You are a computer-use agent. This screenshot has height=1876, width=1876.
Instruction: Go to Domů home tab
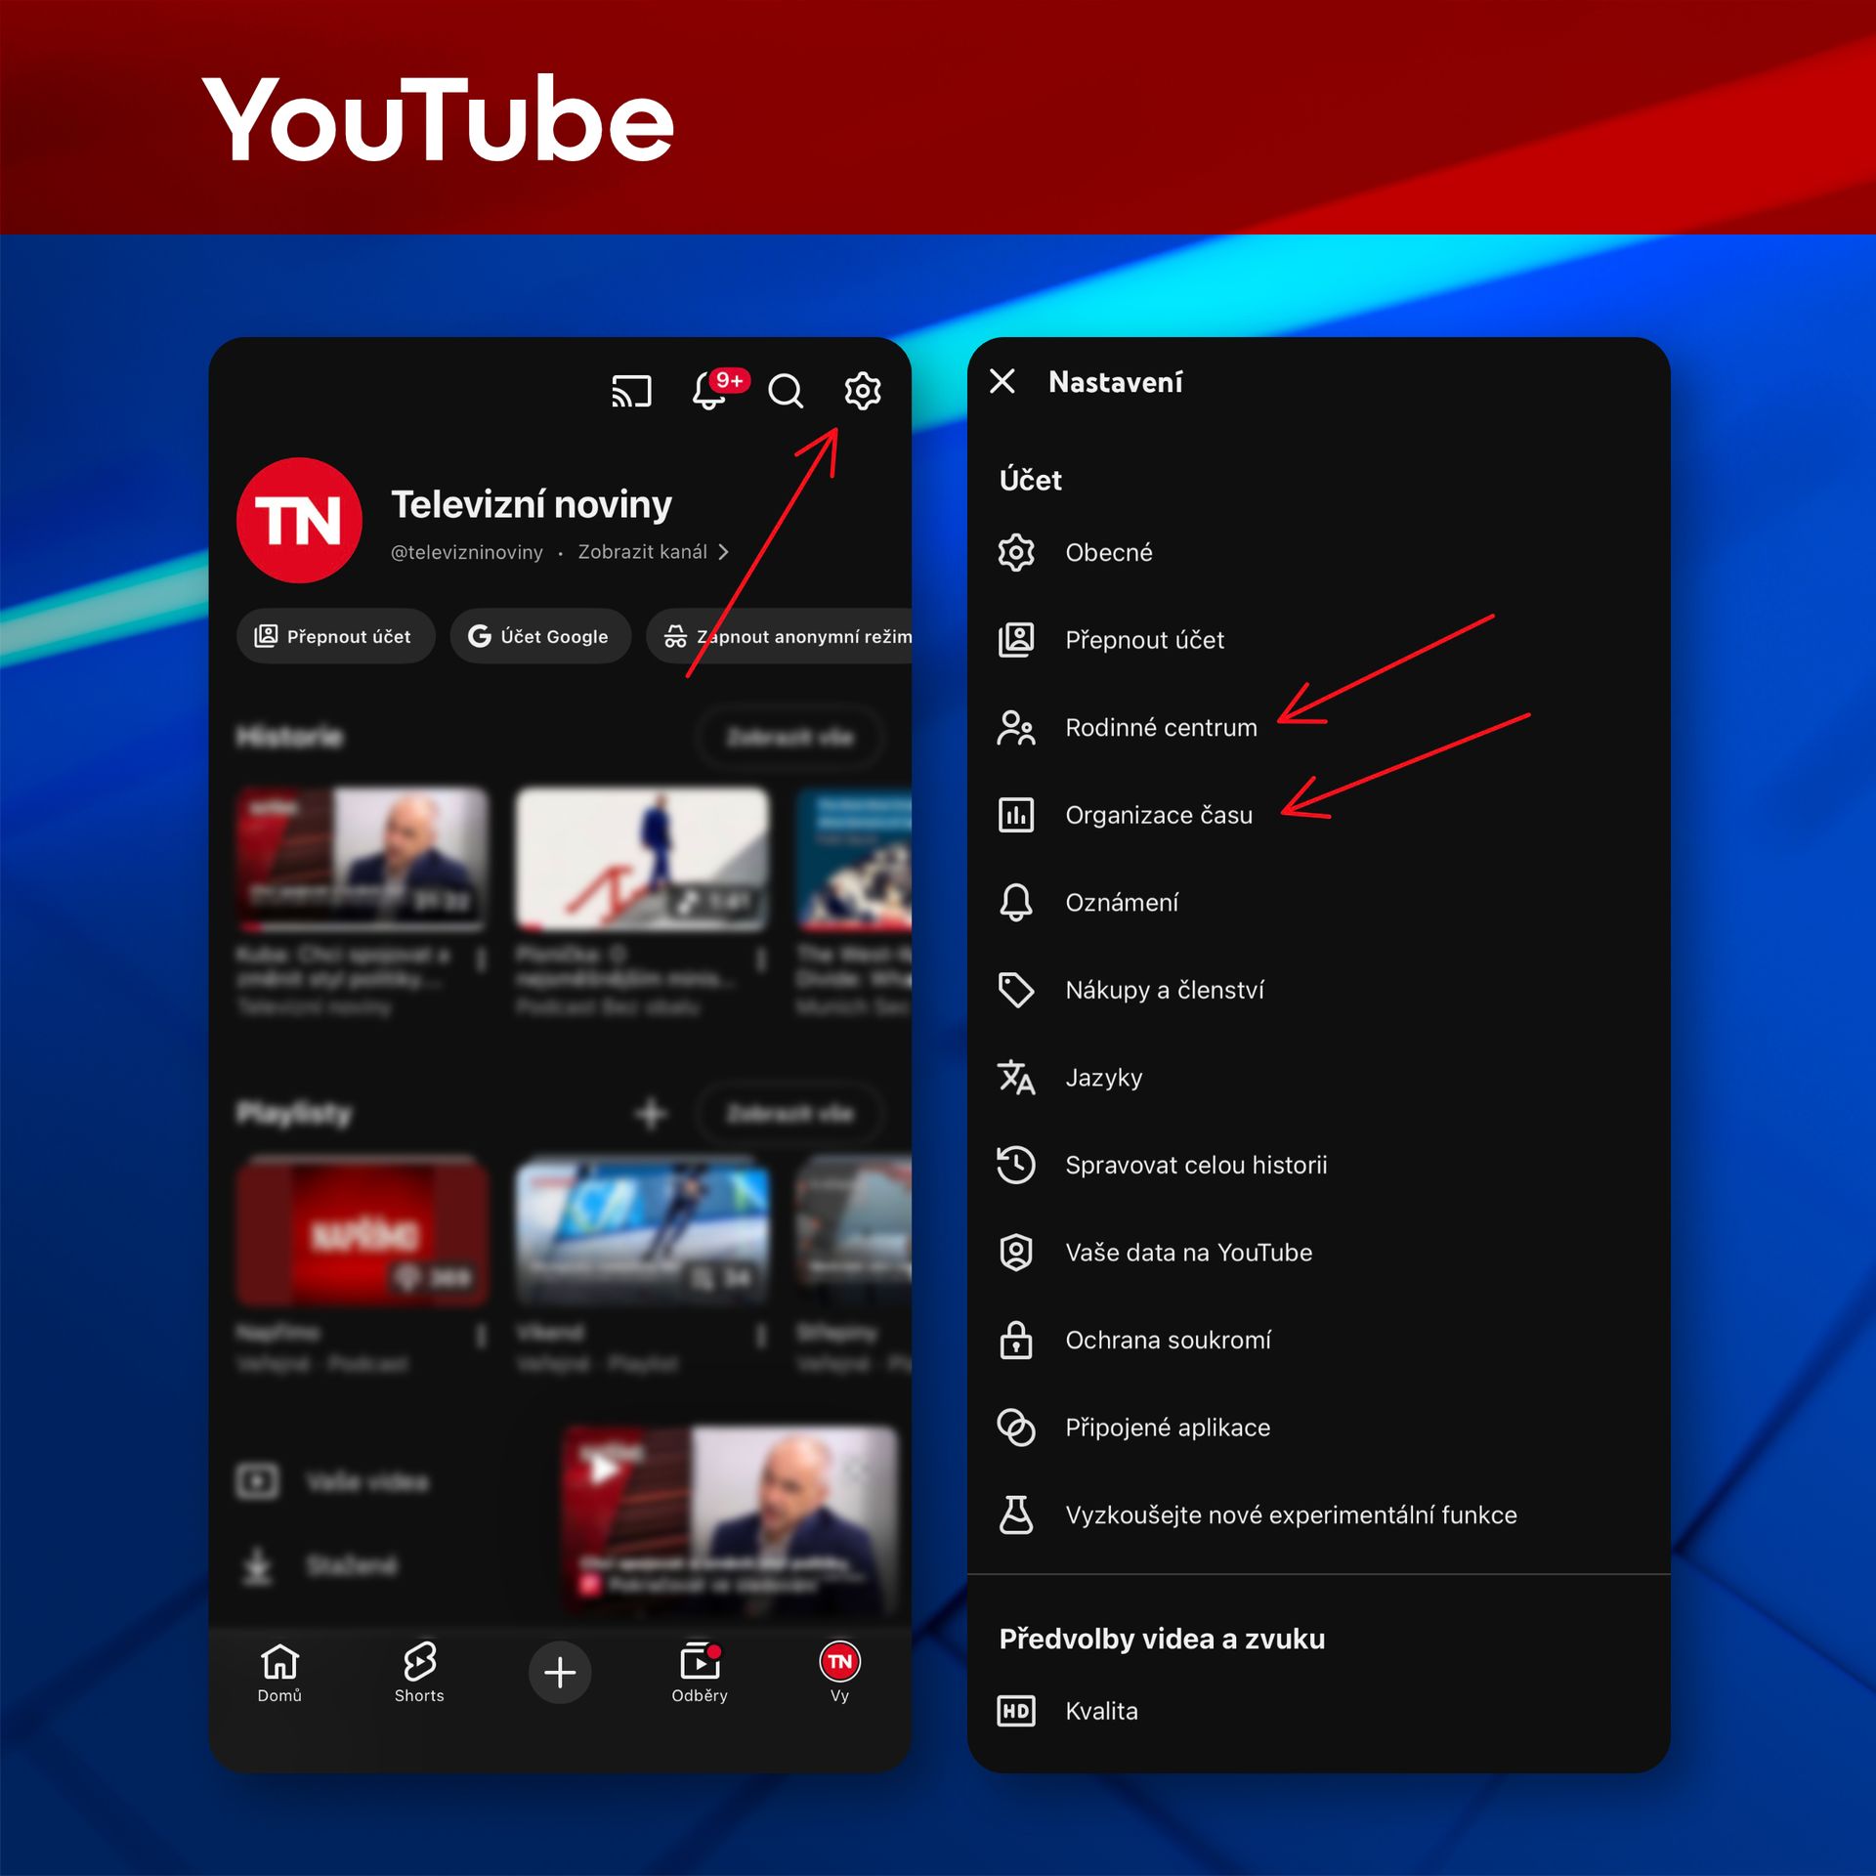click(x=279, y=1673)
